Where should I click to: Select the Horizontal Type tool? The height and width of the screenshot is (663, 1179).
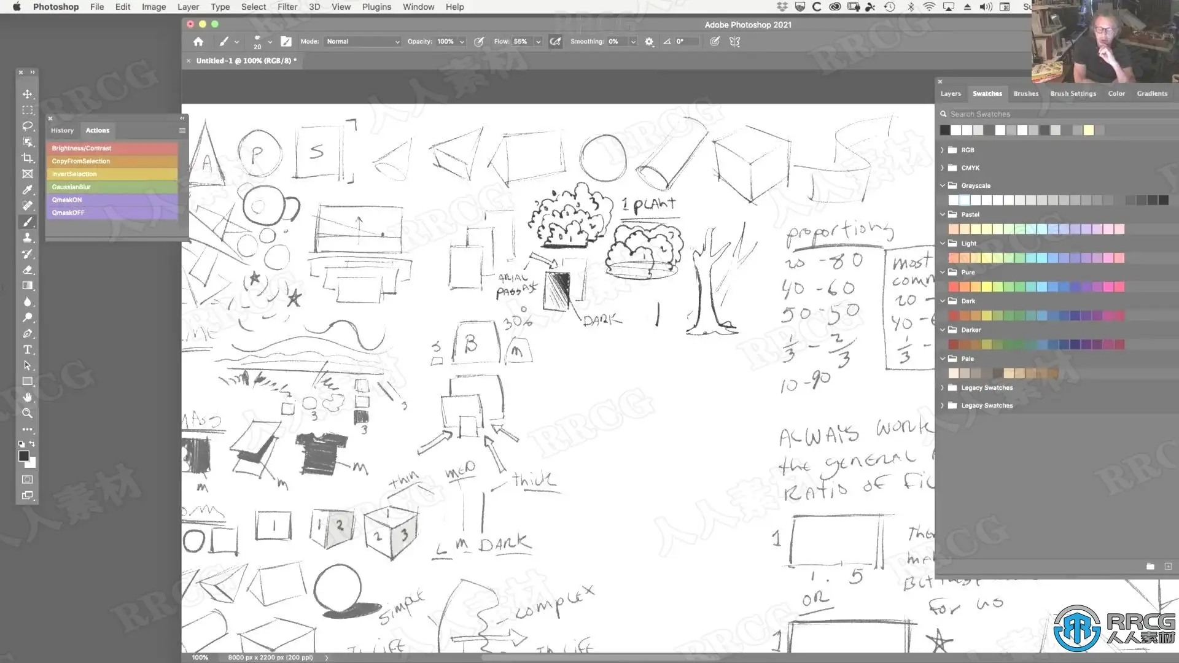[x=27, y=349]
